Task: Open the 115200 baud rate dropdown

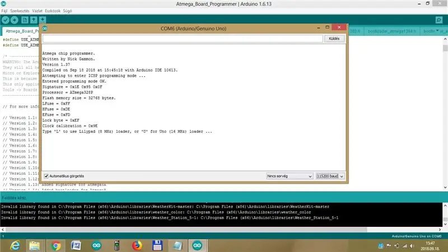Action: click(x=330, y=176)
